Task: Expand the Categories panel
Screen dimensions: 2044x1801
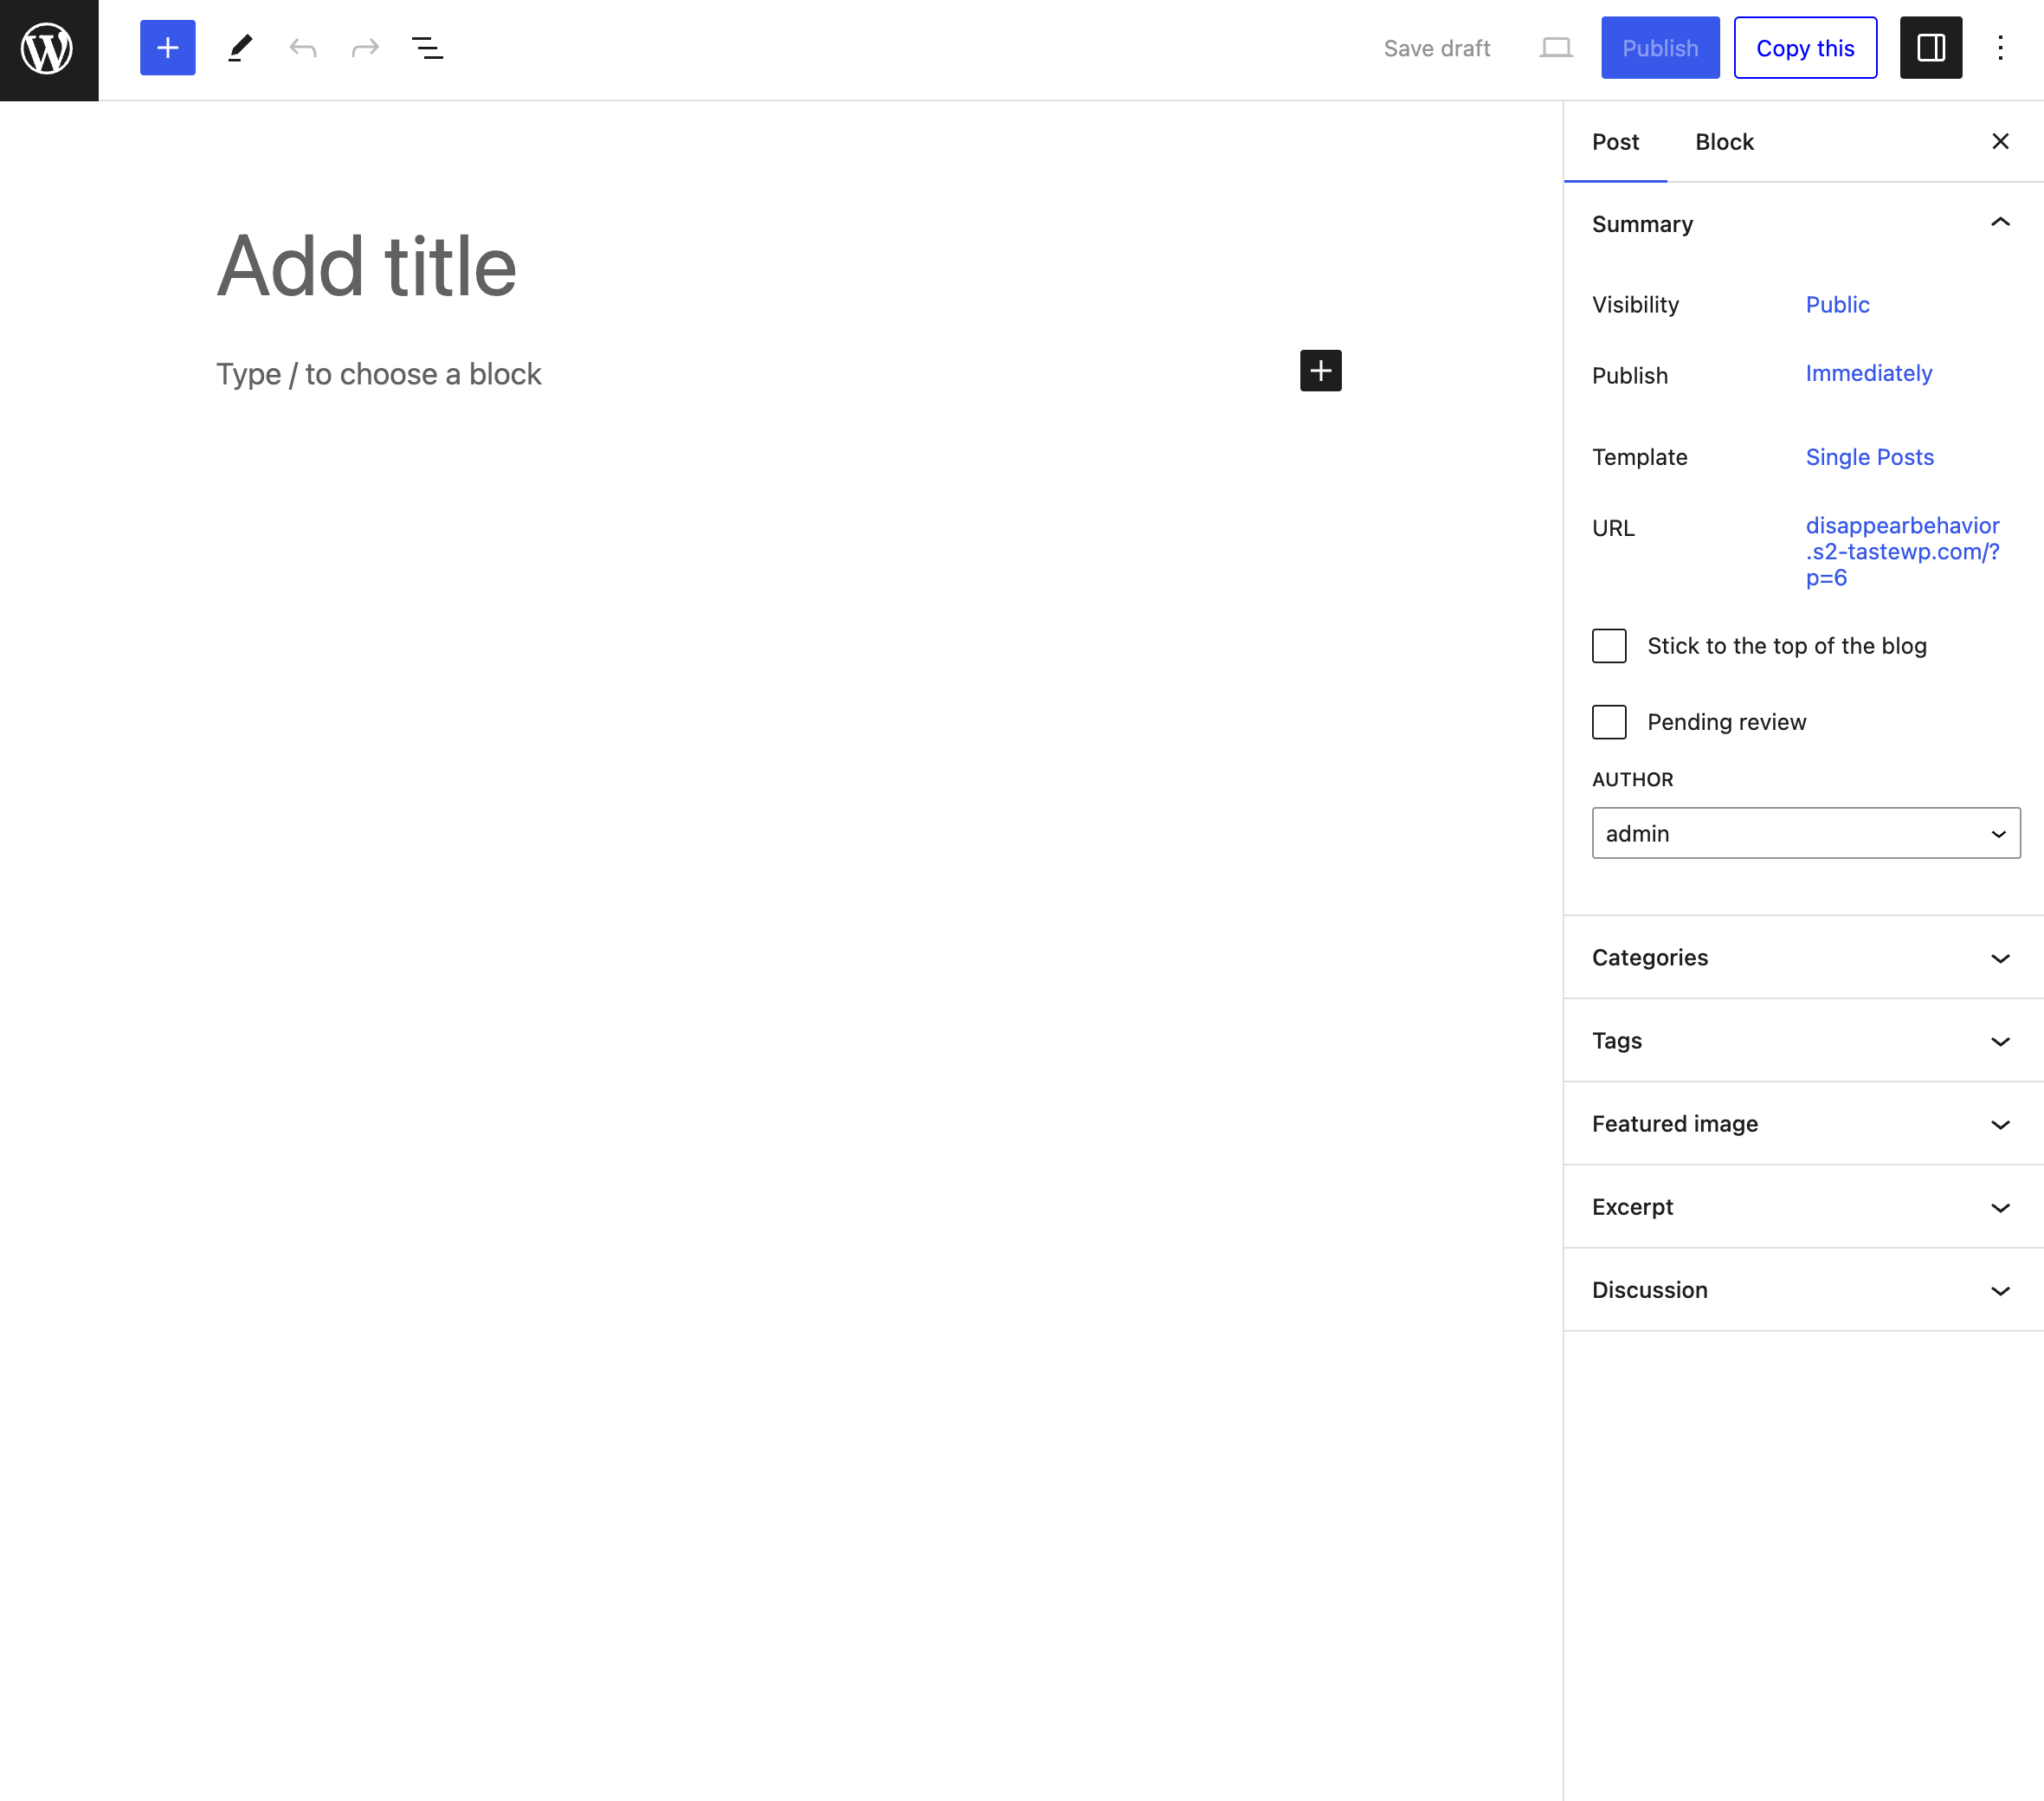Action: click(1803, 957)
